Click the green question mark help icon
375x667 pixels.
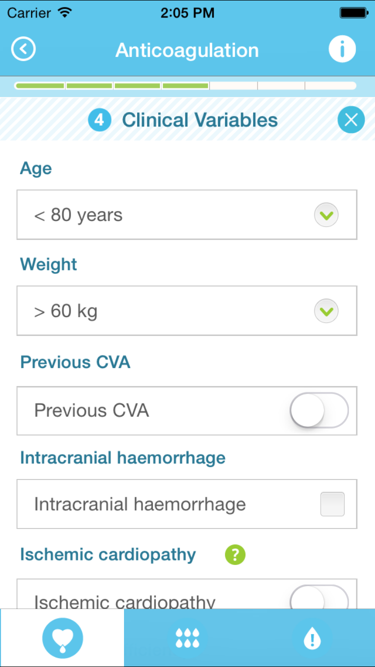[x=235, y=554]
